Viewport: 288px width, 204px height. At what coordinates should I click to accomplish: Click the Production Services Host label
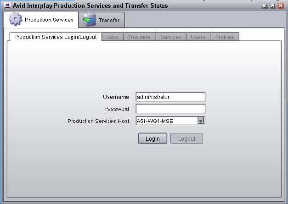(98, 121)
